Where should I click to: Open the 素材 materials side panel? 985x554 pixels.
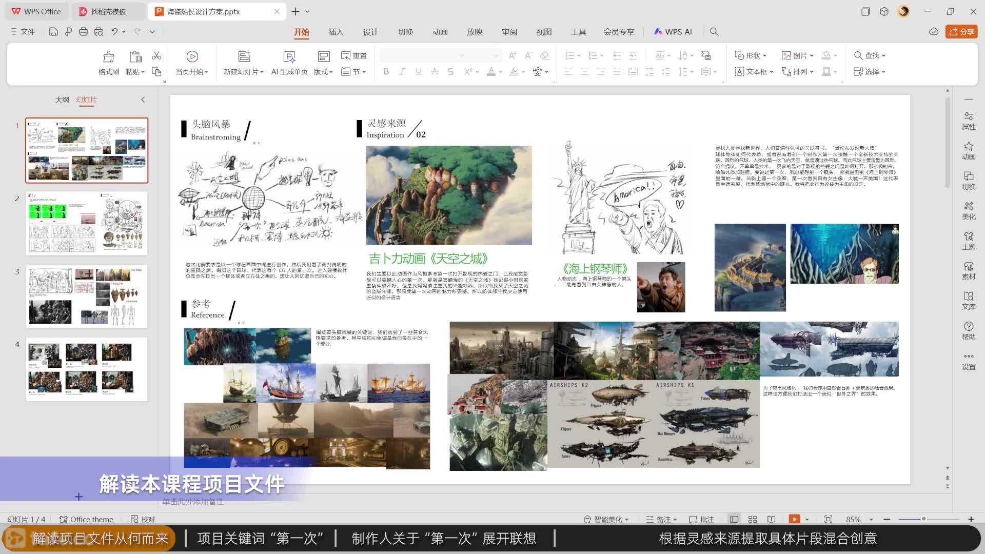[x=969, y=271]
